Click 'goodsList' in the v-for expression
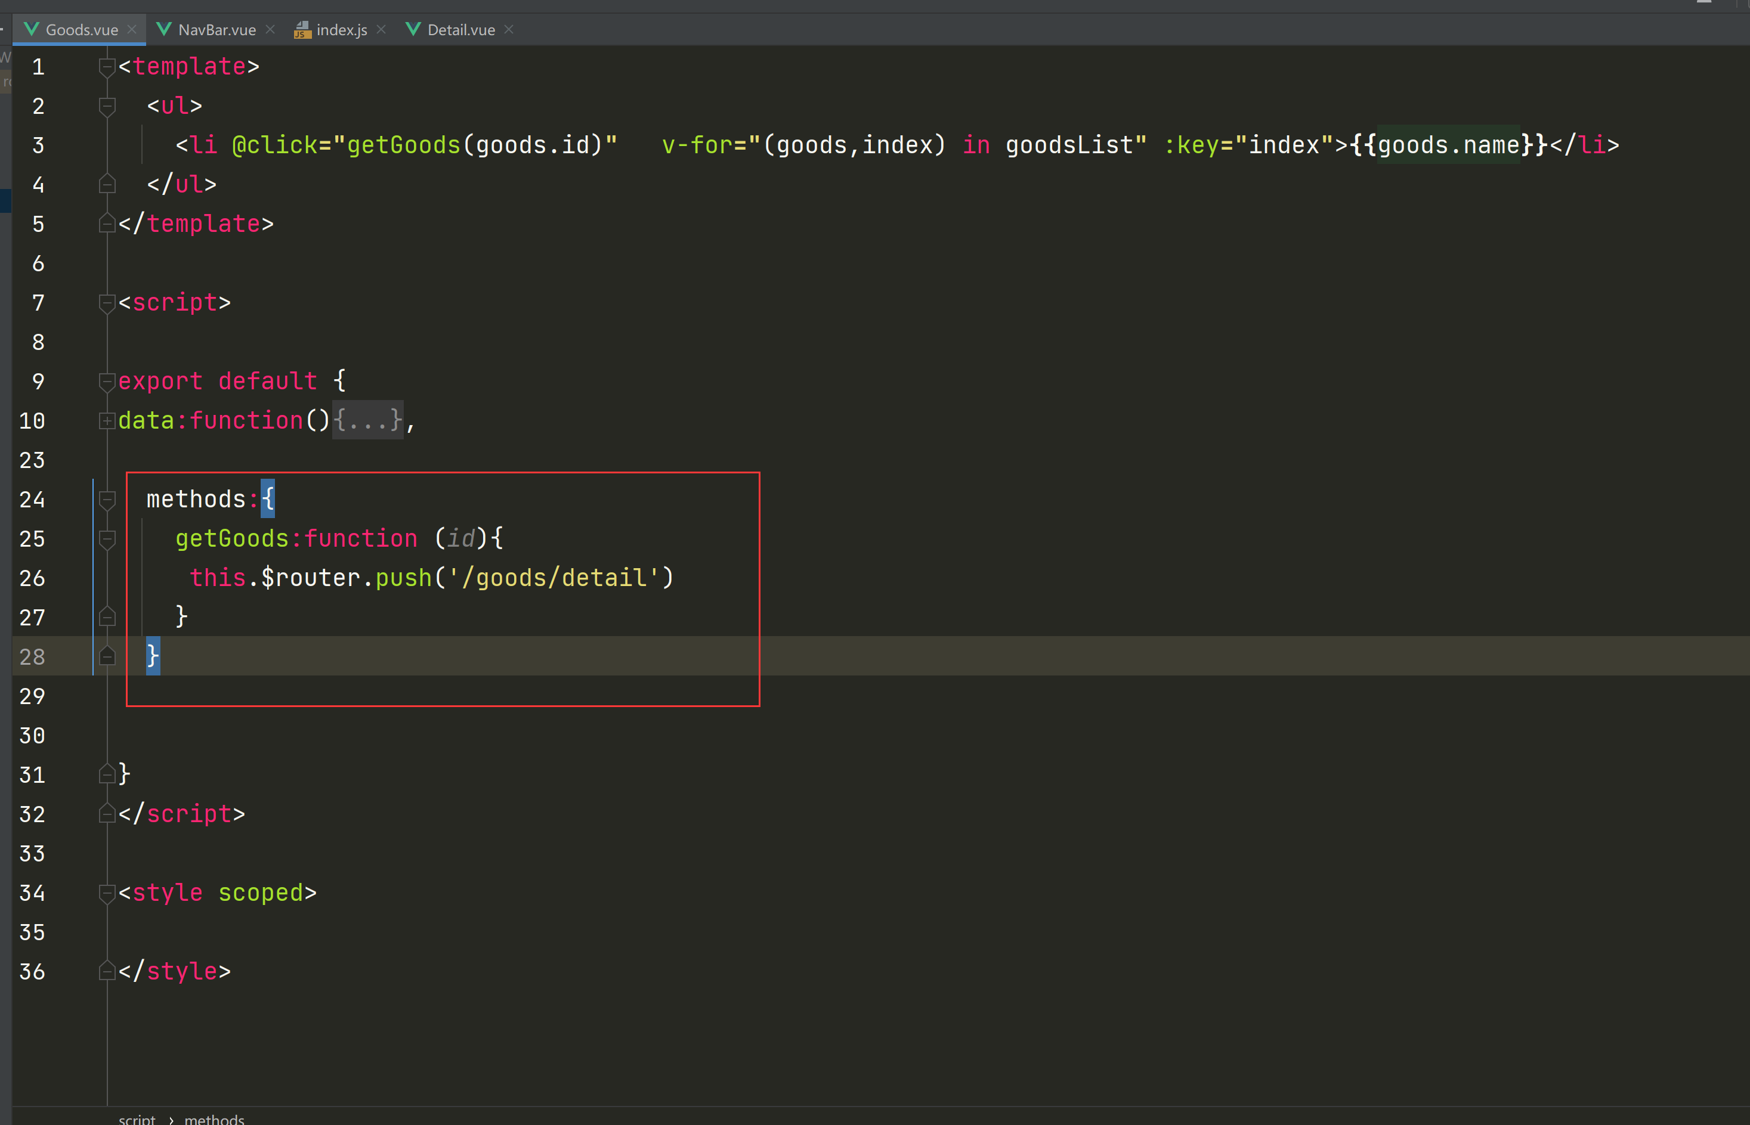The height and width of the screenshot is (1125, 1750). coord(1069,145)
